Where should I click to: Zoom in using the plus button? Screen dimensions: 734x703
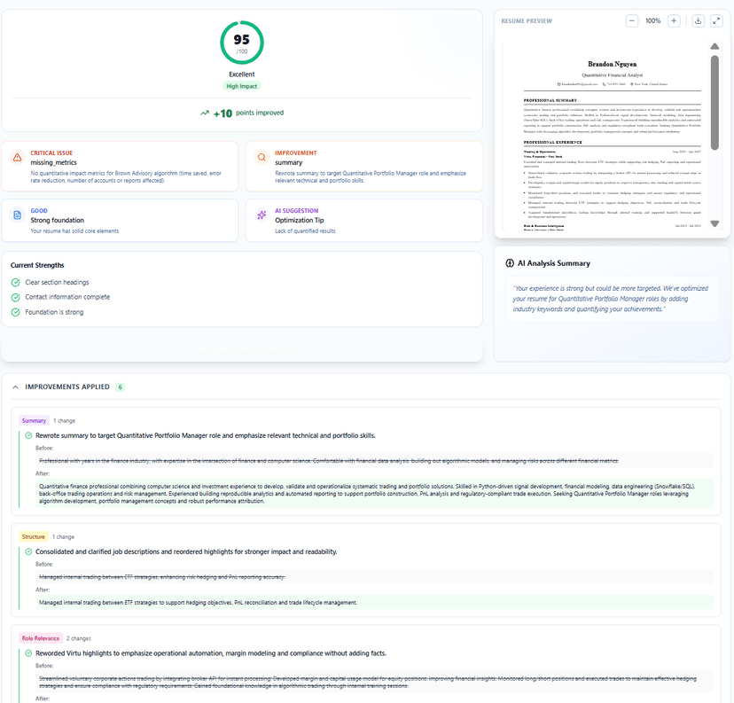point(674,20)
